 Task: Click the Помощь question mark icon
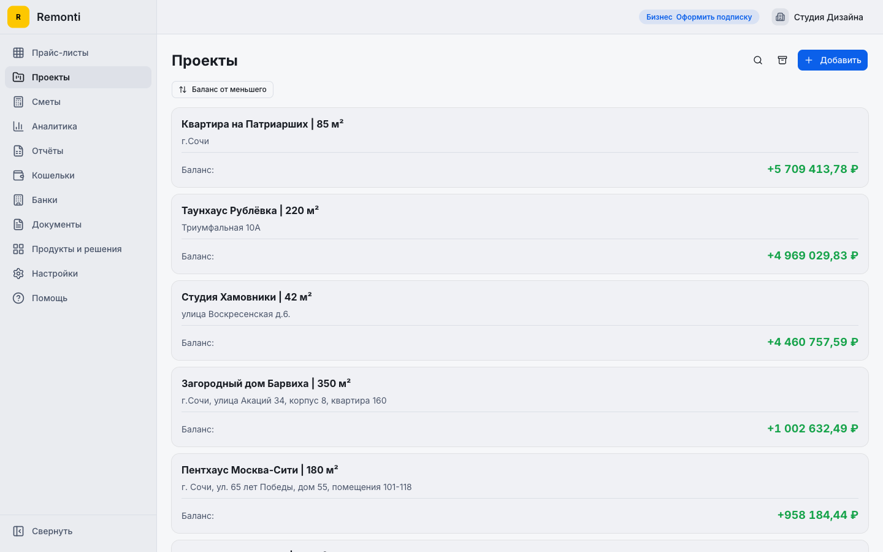18,298
